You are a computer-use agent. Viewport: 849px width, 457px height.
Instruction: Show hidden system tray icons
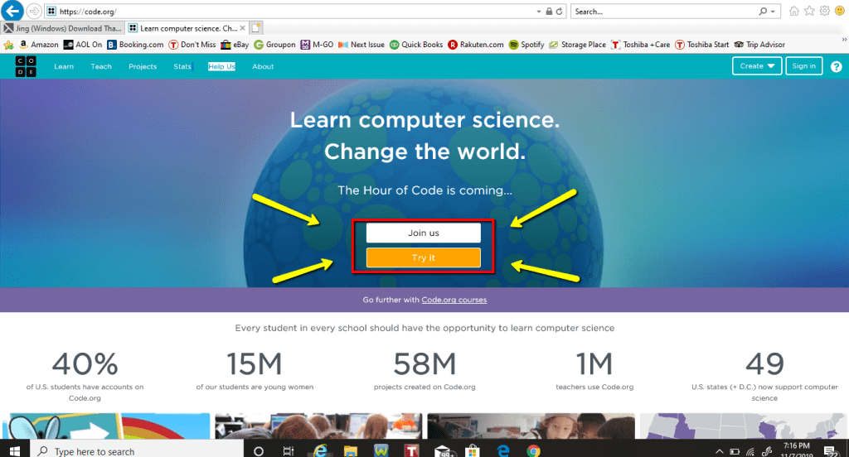click(x=720, y=451)
